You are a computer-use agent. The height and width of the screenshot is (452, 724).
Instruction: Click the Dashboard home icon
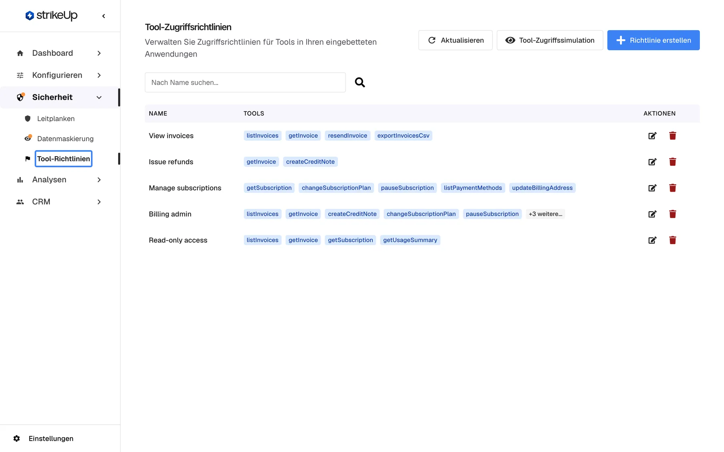[x=20, y=53]
